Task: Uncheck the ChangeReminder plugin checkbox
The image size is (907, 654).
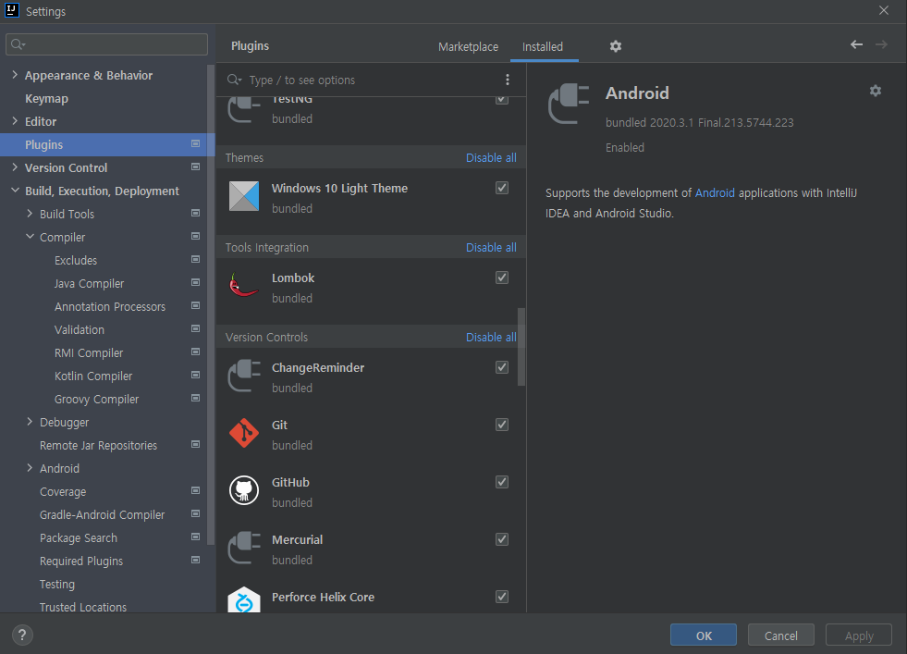Action: click(502, 367)
